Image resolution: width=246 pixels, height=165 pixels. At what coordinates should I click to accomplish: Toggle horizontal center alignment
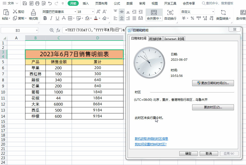(121, 18)
